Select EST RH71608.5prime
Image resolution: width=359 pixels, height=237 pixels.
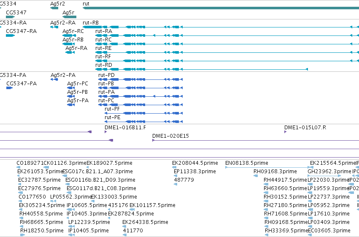286,214
